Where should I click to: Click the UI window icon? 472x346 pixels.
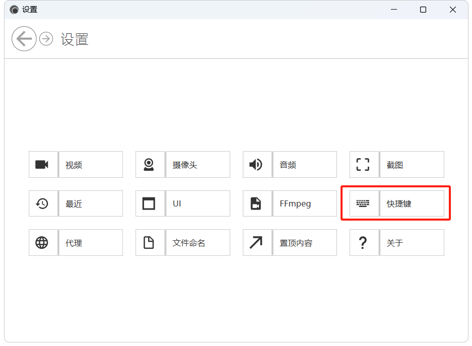click(149, 203)
